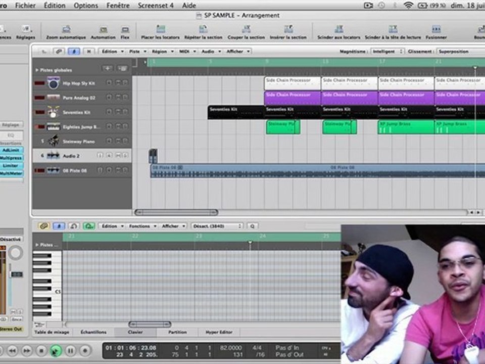Image resolution: width=485 pixels, height=364 pixels.
Task: Open the Arrange Piste local menu
Action: 137,52
